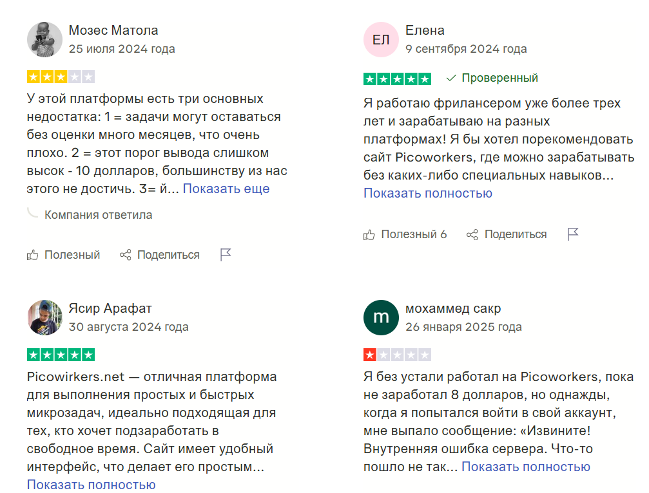649x493 pixels.
Task: Click thumbs-up icon on Елена's review
Action: (369, 234)
